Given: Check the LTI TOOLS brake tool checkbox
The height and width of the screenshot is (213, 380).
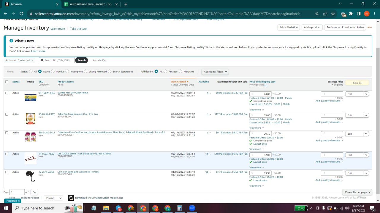Looking at the screenshot, I should click(7, 154).
